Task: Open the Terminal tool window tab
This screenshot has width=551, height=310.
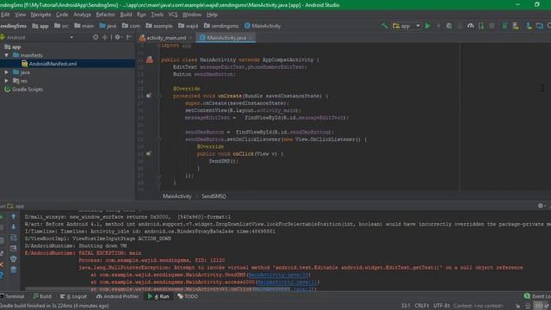Action: coord(12,296)
